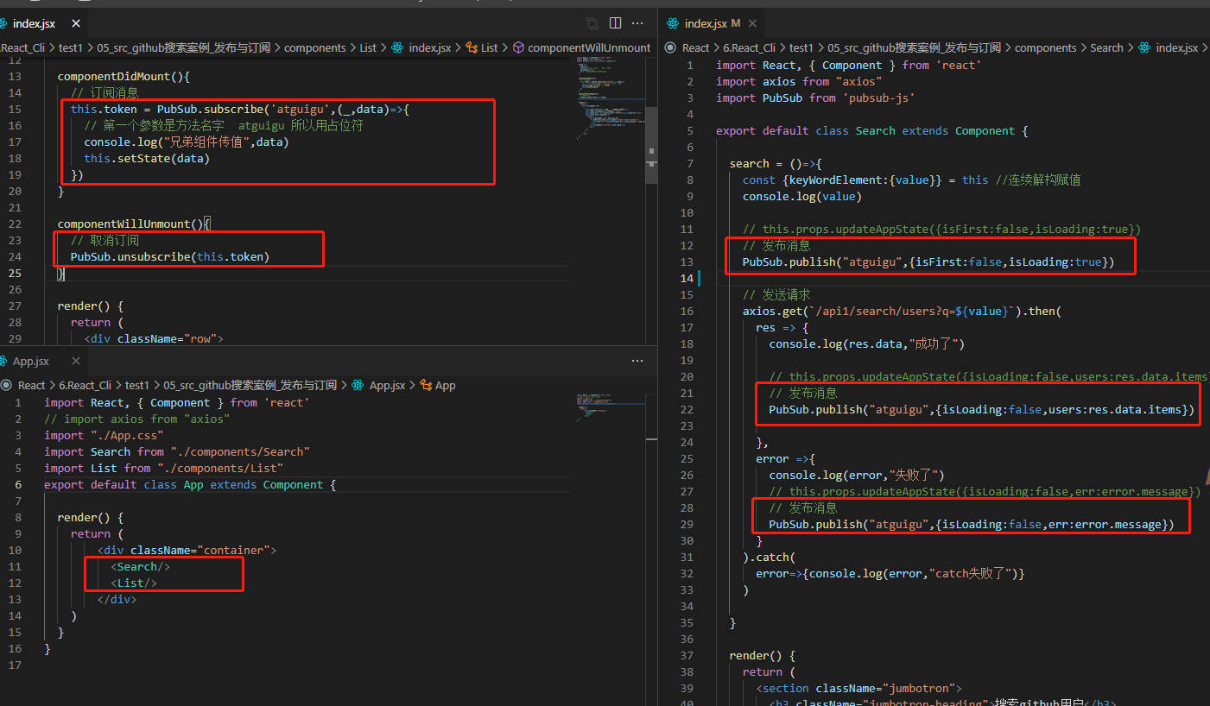Click line number 14 in Search index.jsx
The image size is (1210, 706).
tap(687, 278)
